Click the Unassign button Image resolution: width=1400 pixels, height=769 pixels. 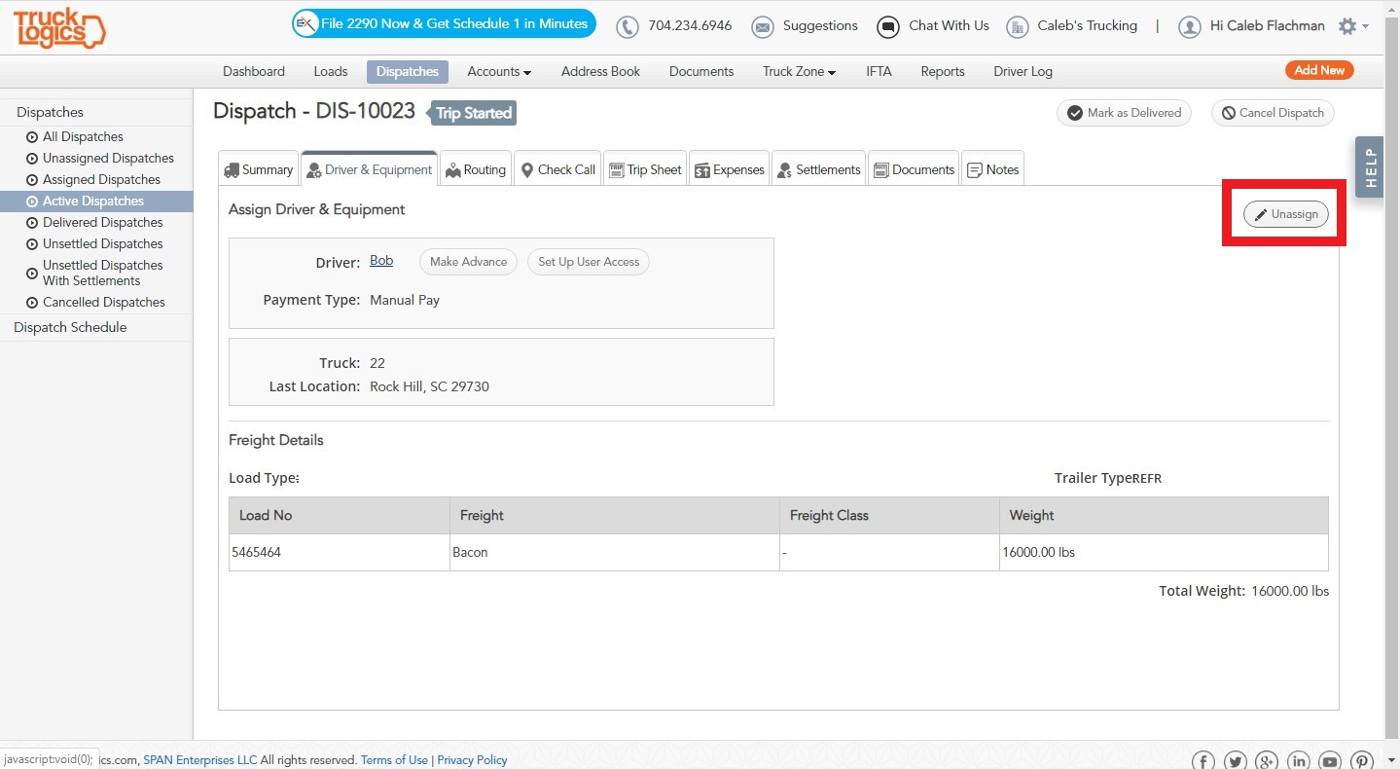1285,214
